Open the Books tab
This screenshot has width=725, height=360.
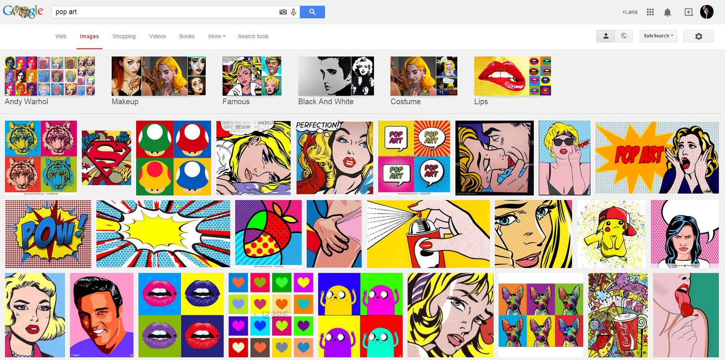[x=187, y=36]
